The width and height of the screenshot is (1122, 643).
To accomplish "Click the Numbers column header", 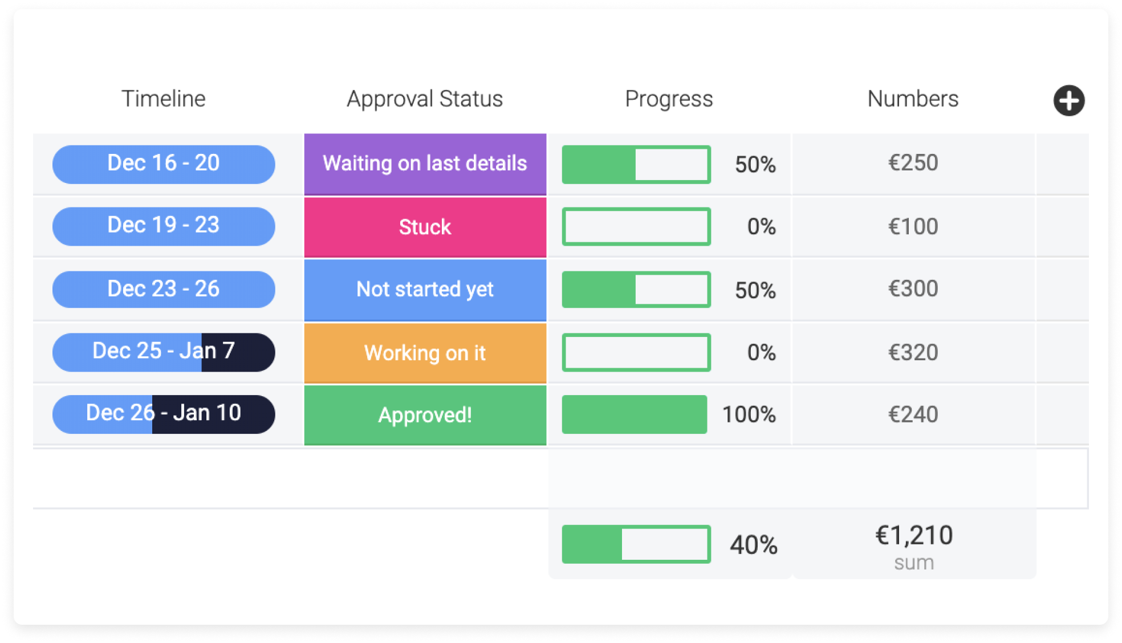I will point(913,99).
